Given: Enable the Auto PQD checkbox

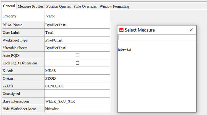Looking at the screenshot, I should point(77,55).
